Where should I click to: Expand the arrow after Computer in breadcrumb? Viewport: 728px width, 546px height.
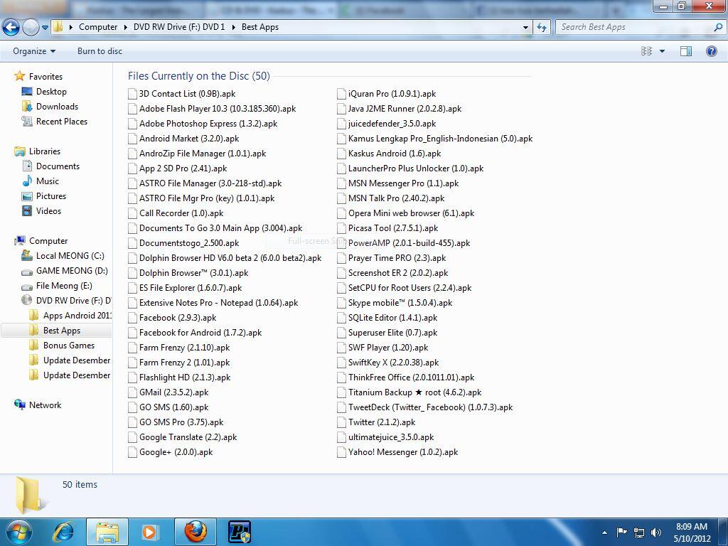click(125, 27)
